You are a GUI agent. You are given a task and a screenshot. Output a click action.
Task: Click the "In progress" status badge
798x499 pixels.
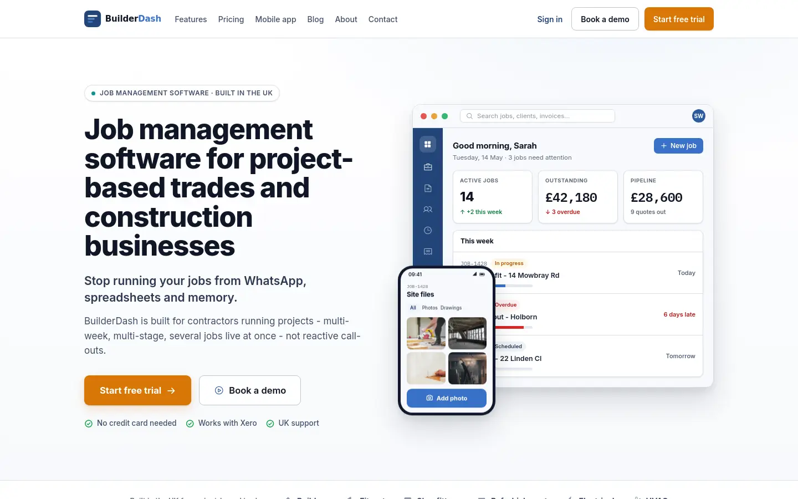pos(509,263)
